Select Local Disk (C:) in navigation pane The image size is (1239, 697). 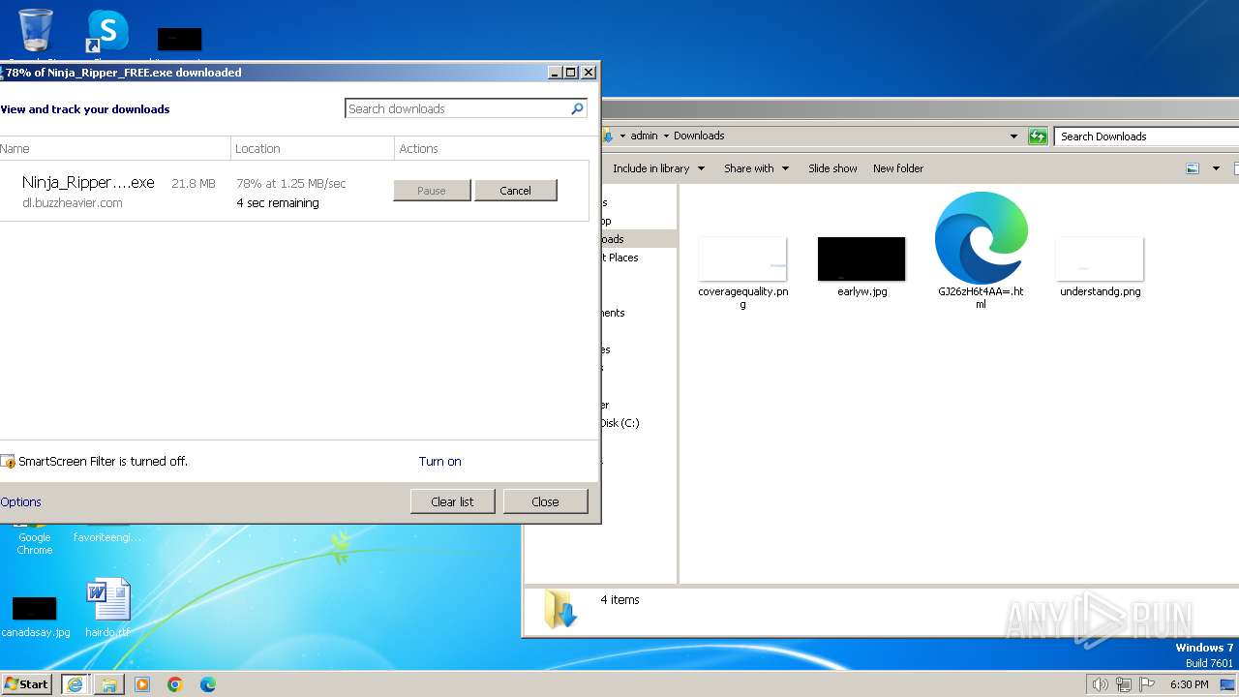coord(619,423)
